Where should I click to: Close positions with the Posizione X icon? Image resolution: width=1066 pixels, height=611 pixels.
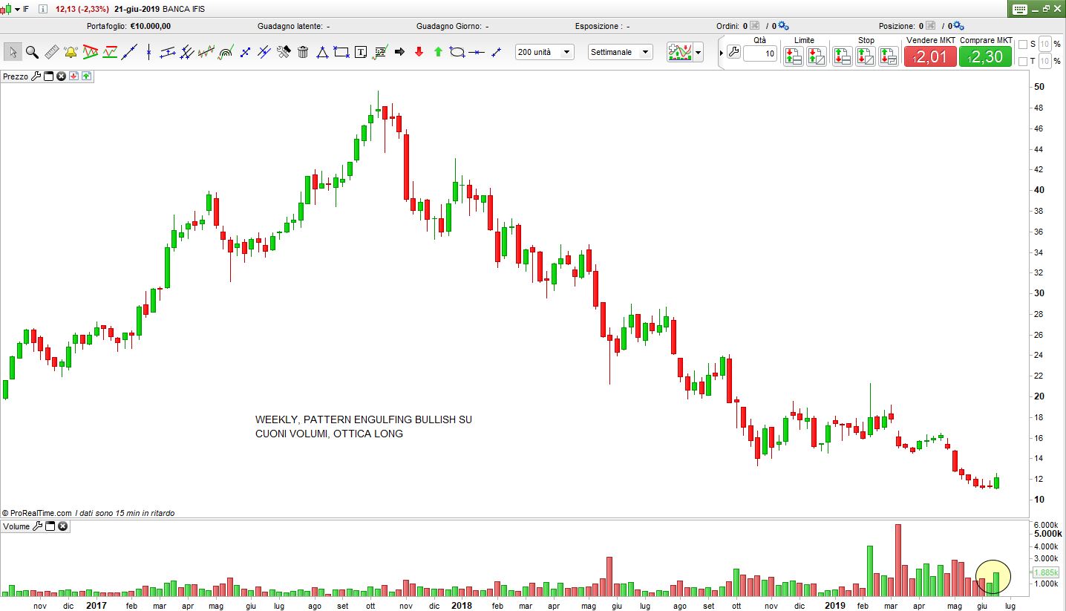coord(929,26)
